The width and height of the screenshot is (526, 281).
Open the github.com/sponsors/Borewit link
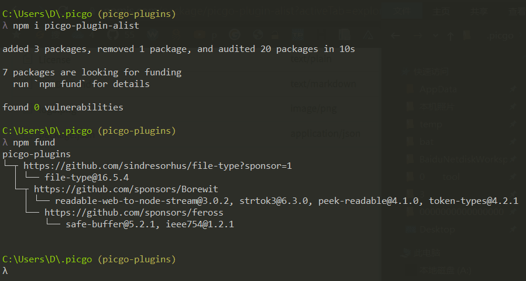(126, 189)
